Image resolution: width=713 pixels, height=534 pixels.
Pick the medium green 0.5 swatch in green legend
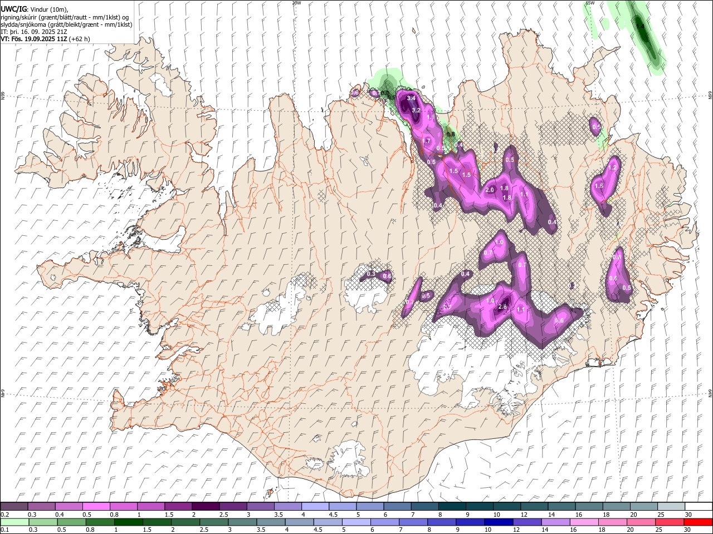(x=71, y=522)
